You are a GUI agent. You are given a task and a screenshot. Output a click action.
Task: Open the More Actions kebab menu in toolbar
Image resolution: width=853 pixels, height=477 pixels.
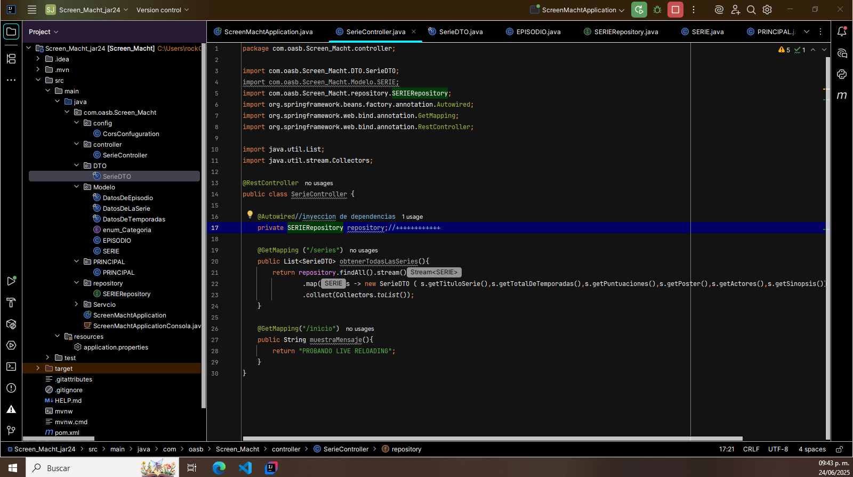coord(694,10)
